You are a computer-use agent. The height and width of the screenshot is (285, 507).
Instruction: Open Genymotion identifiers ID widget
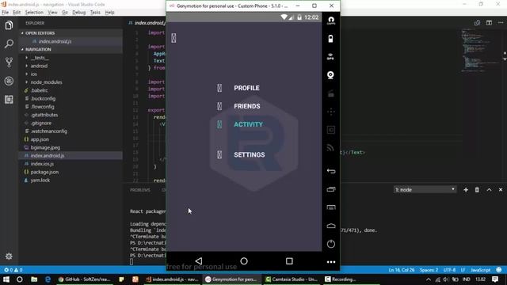coord(331,130)
